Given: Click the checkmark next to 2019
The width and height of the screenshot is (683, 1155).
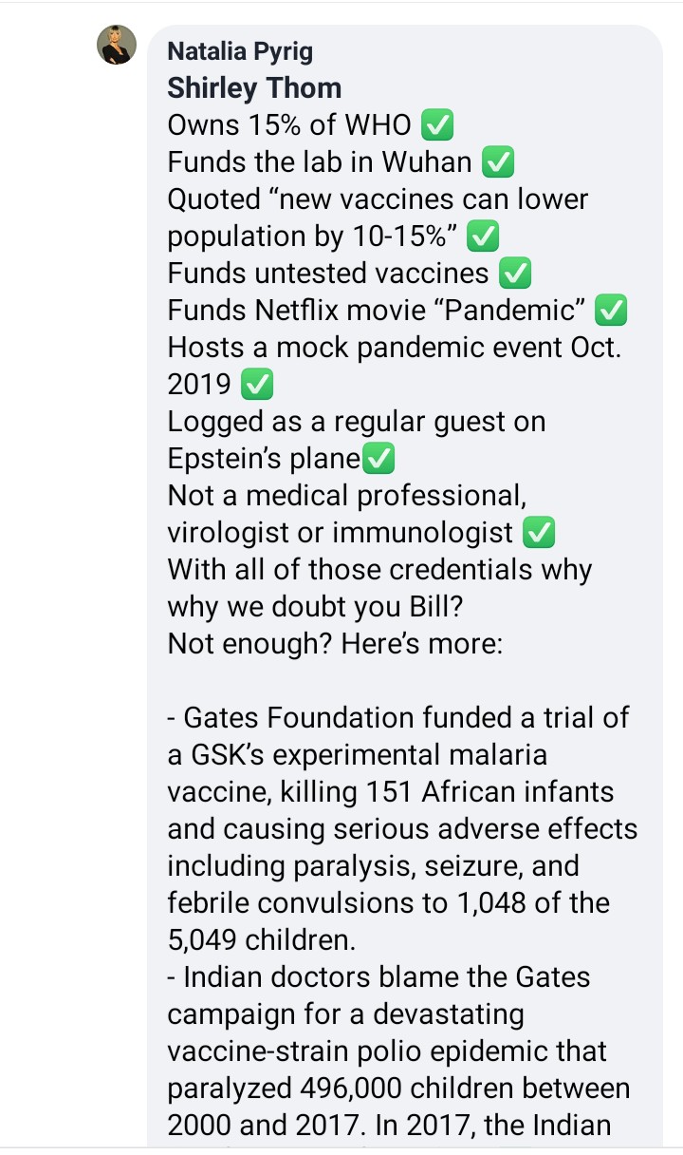Looking at the screenshot, I should [x=258, y=385].
